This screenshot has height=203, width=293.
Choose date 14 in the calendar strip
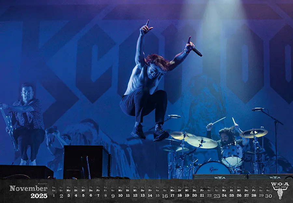(150, 195)
